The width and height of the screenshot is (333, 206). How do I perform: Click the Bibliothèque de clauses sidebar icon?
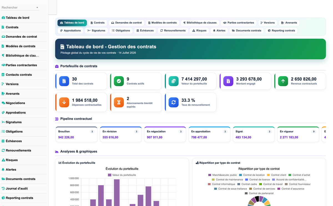coord(3,55)
